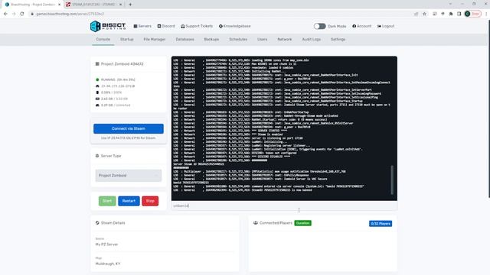Click the browser profile avatar
This screenshot has height=275, width=490.
click(x=468, y=14)
